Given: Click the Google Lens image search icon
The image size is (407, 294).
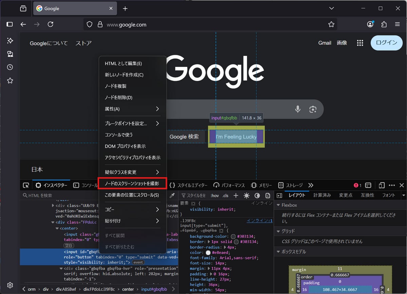Looking at the screenshot, I should (313, 109).
